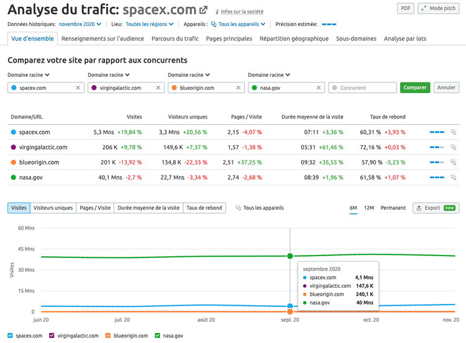
Task: Remove blueorigin.com from comparison fields
Action: [239, 87]
